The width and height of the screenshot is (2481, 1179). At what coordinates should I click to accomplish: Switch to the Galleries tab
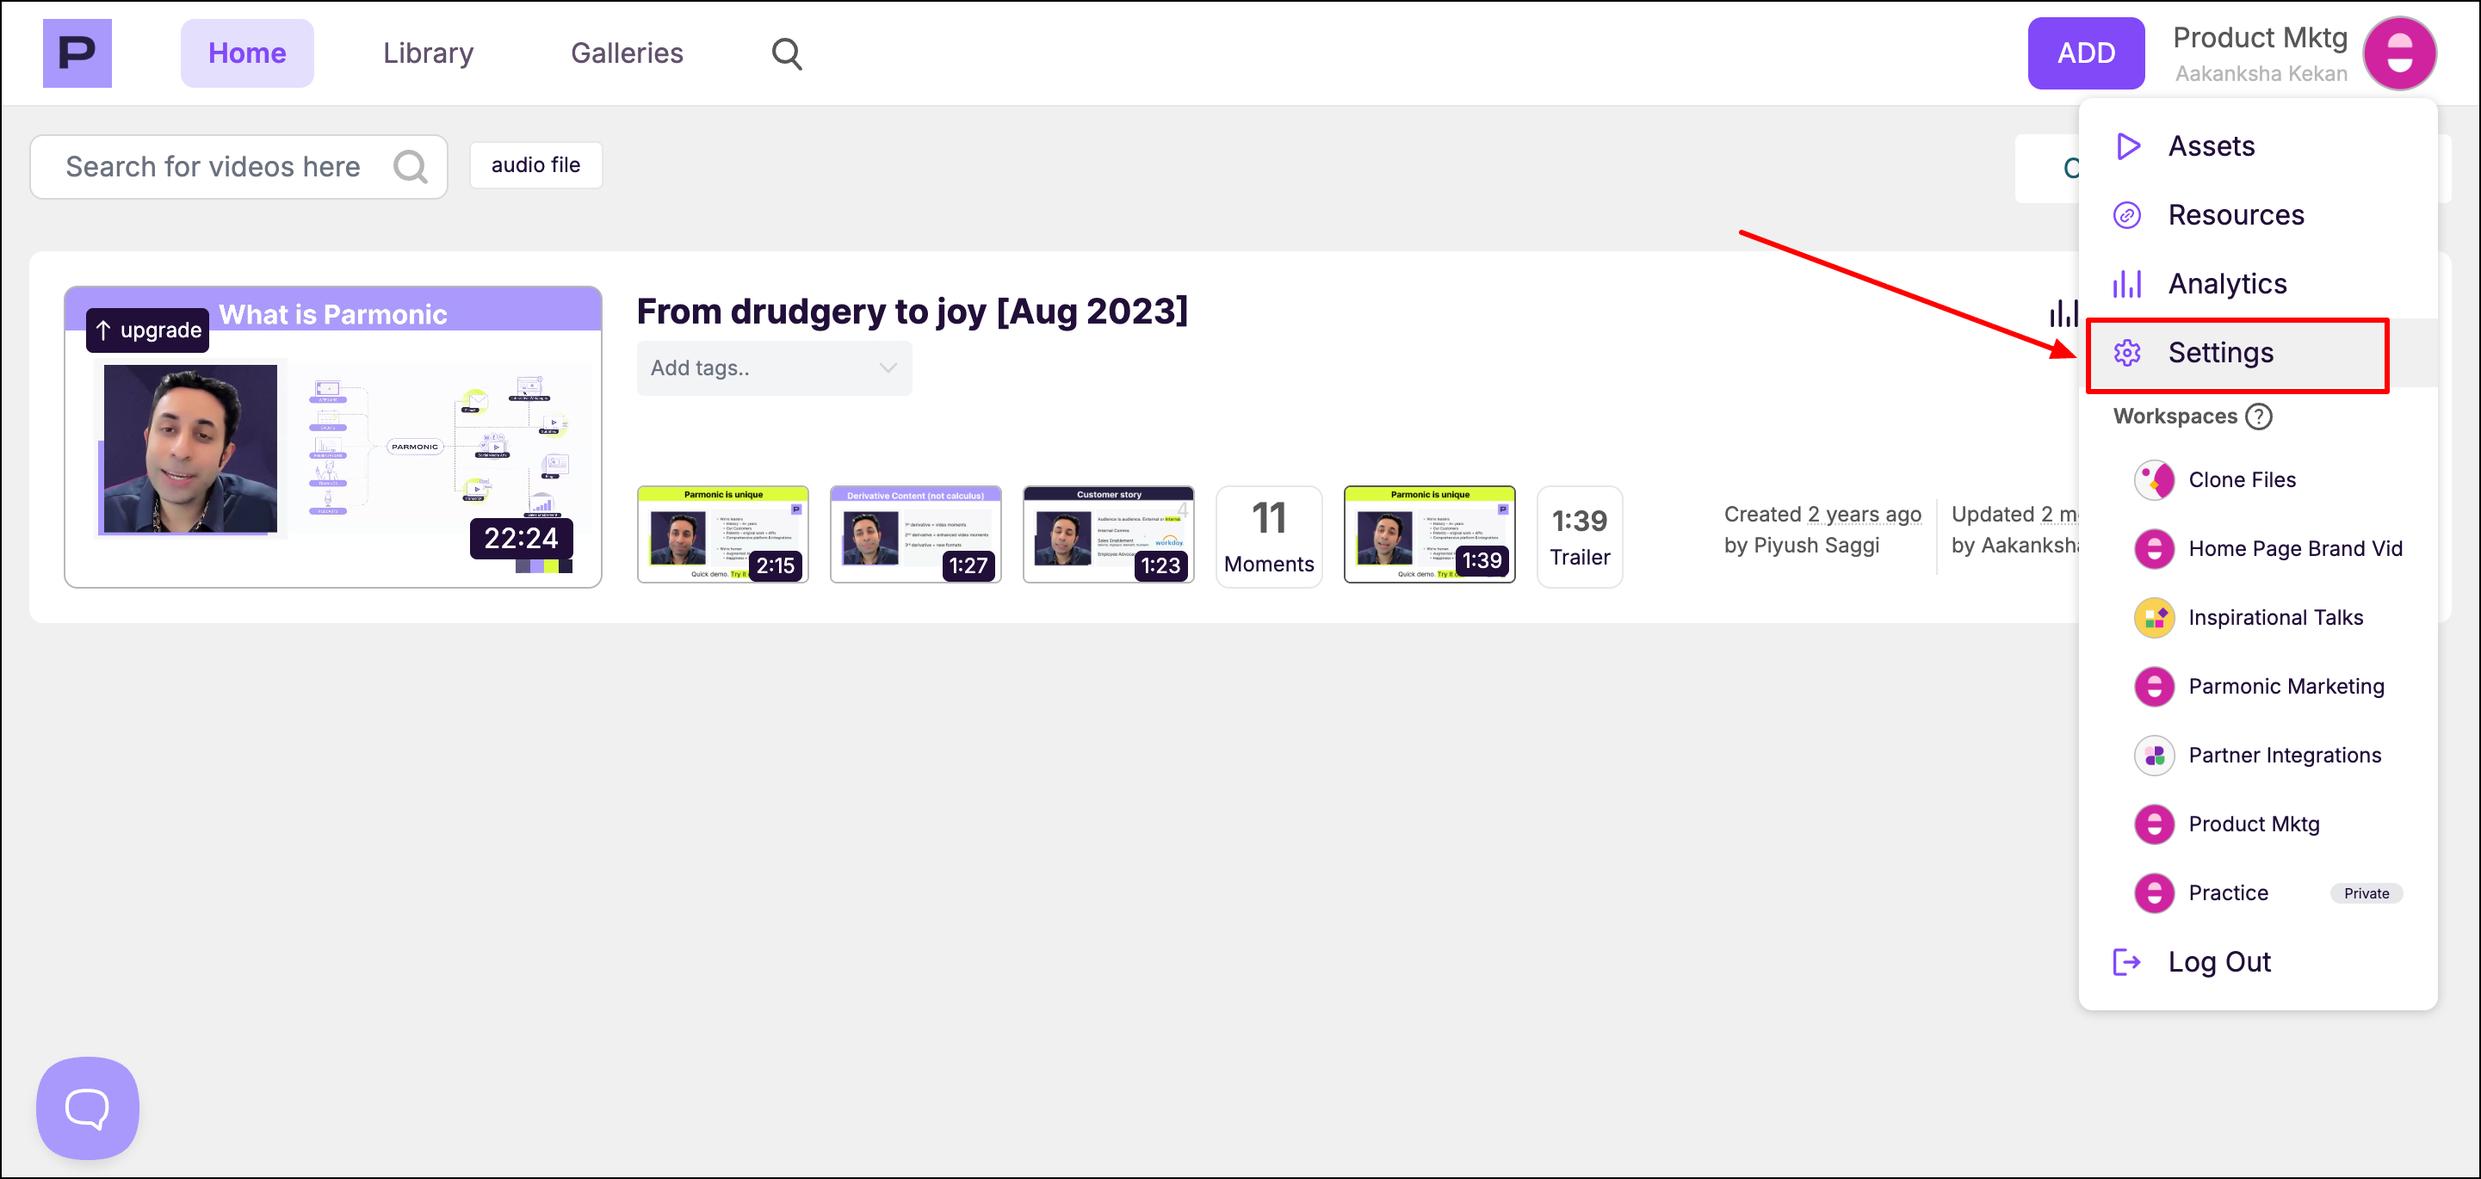626,53
